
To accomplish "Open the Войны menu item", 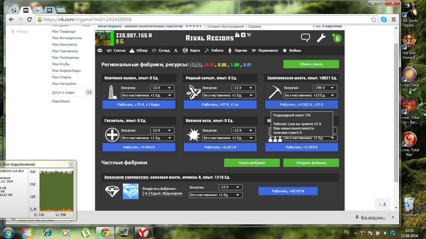I will (x=292, y=50).
